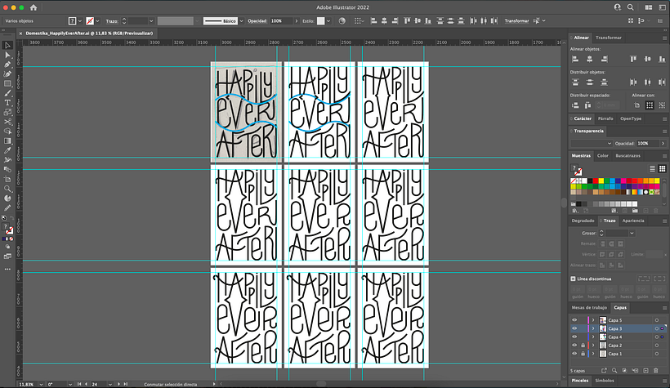Pick the red swatch in Muestras
This screenshot has width=670, height=388.
tap(595, 181)
